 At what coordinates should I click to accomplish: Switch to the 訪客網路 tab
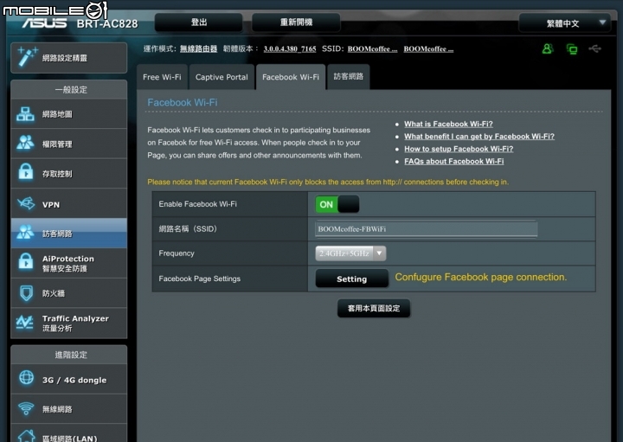(349, 76)
